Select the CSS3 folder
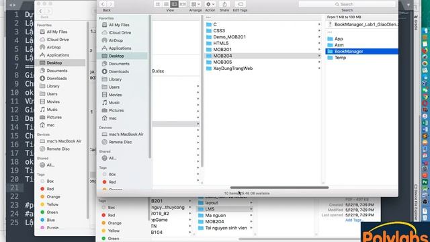 tap(219, 31)
